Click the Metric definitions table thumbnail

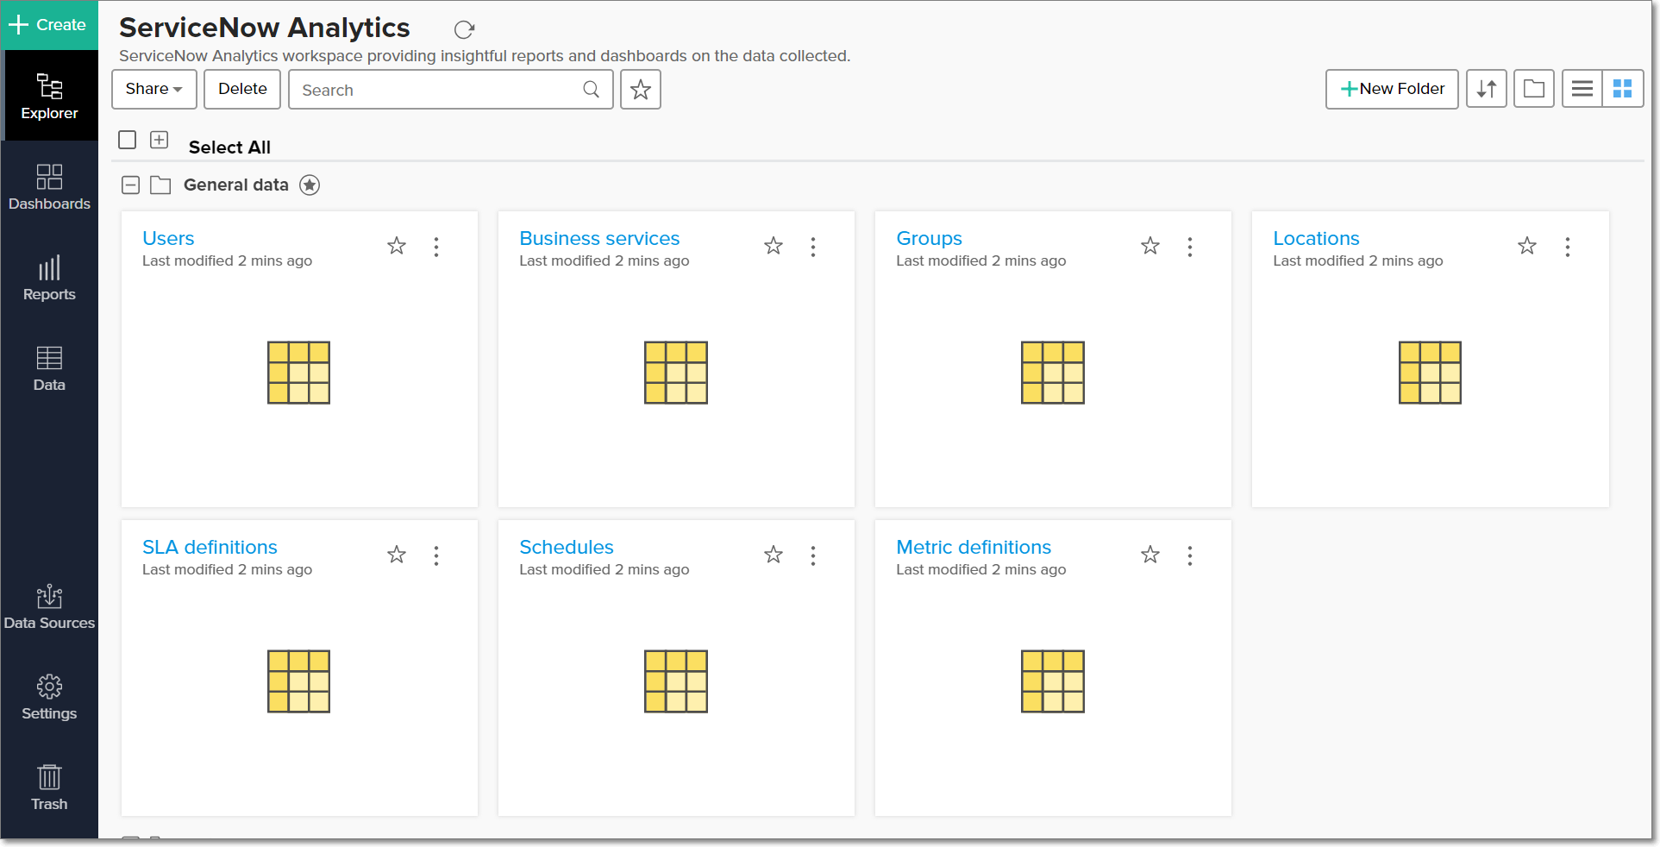1053,681
